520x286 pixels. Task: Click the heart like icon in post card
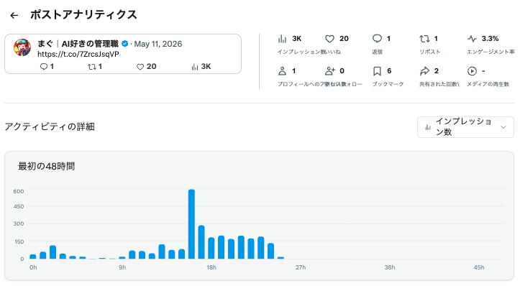coord(140,67)
